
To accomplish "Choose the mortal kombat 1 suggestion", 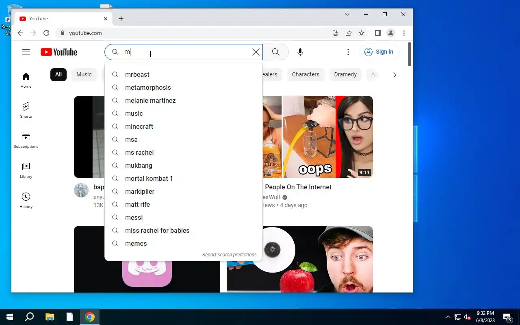I will (184, 179).
